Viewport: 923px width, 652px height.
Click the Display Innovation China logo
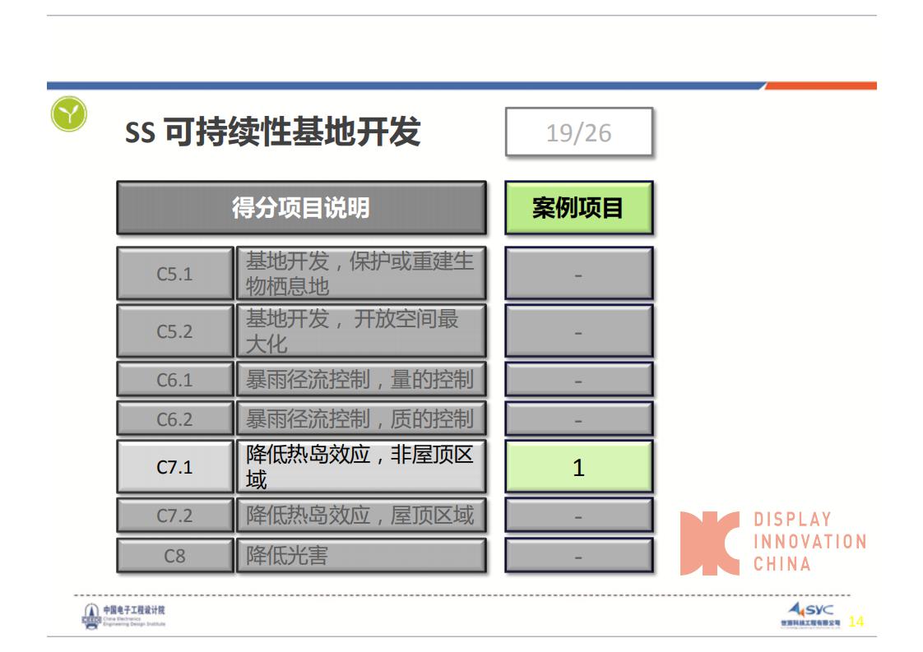point(773,543)
